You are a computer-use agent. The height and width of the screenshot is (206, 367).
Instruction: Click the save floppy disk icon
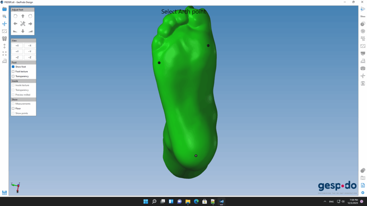(4, 193)
